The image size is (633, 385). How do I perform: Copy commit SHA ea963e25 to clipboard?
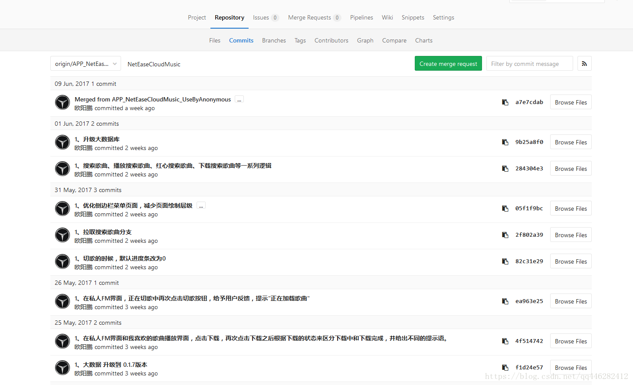pos(505,301)
